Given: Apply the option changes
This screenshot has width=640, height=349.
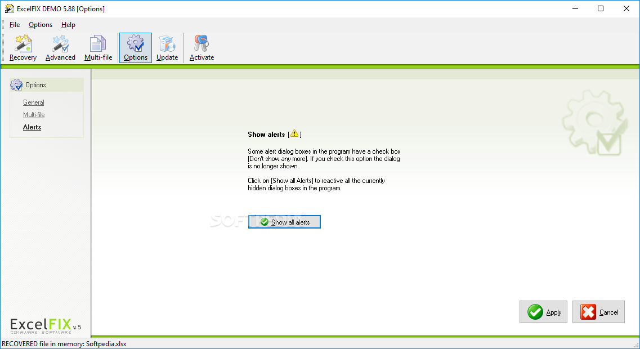Looking at the screenshot, I should tap(543, 312).
